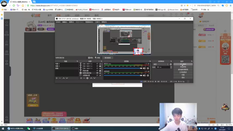
Task: Expand Douyu 游戏 navigation dropdown
Action: [x=87, y=15]
